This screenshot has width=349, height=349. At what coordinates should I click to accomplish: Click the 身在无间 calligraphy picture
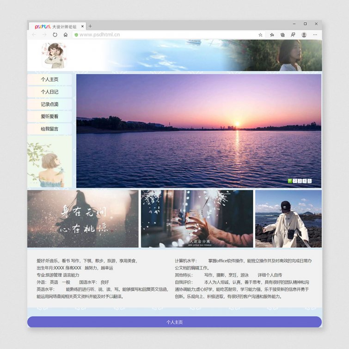click(83, 219)
